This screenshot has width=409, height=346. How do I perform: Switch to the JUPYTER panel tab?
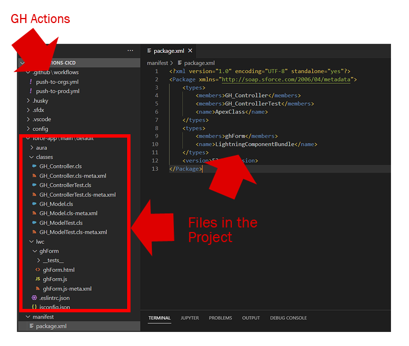(190, 318)
